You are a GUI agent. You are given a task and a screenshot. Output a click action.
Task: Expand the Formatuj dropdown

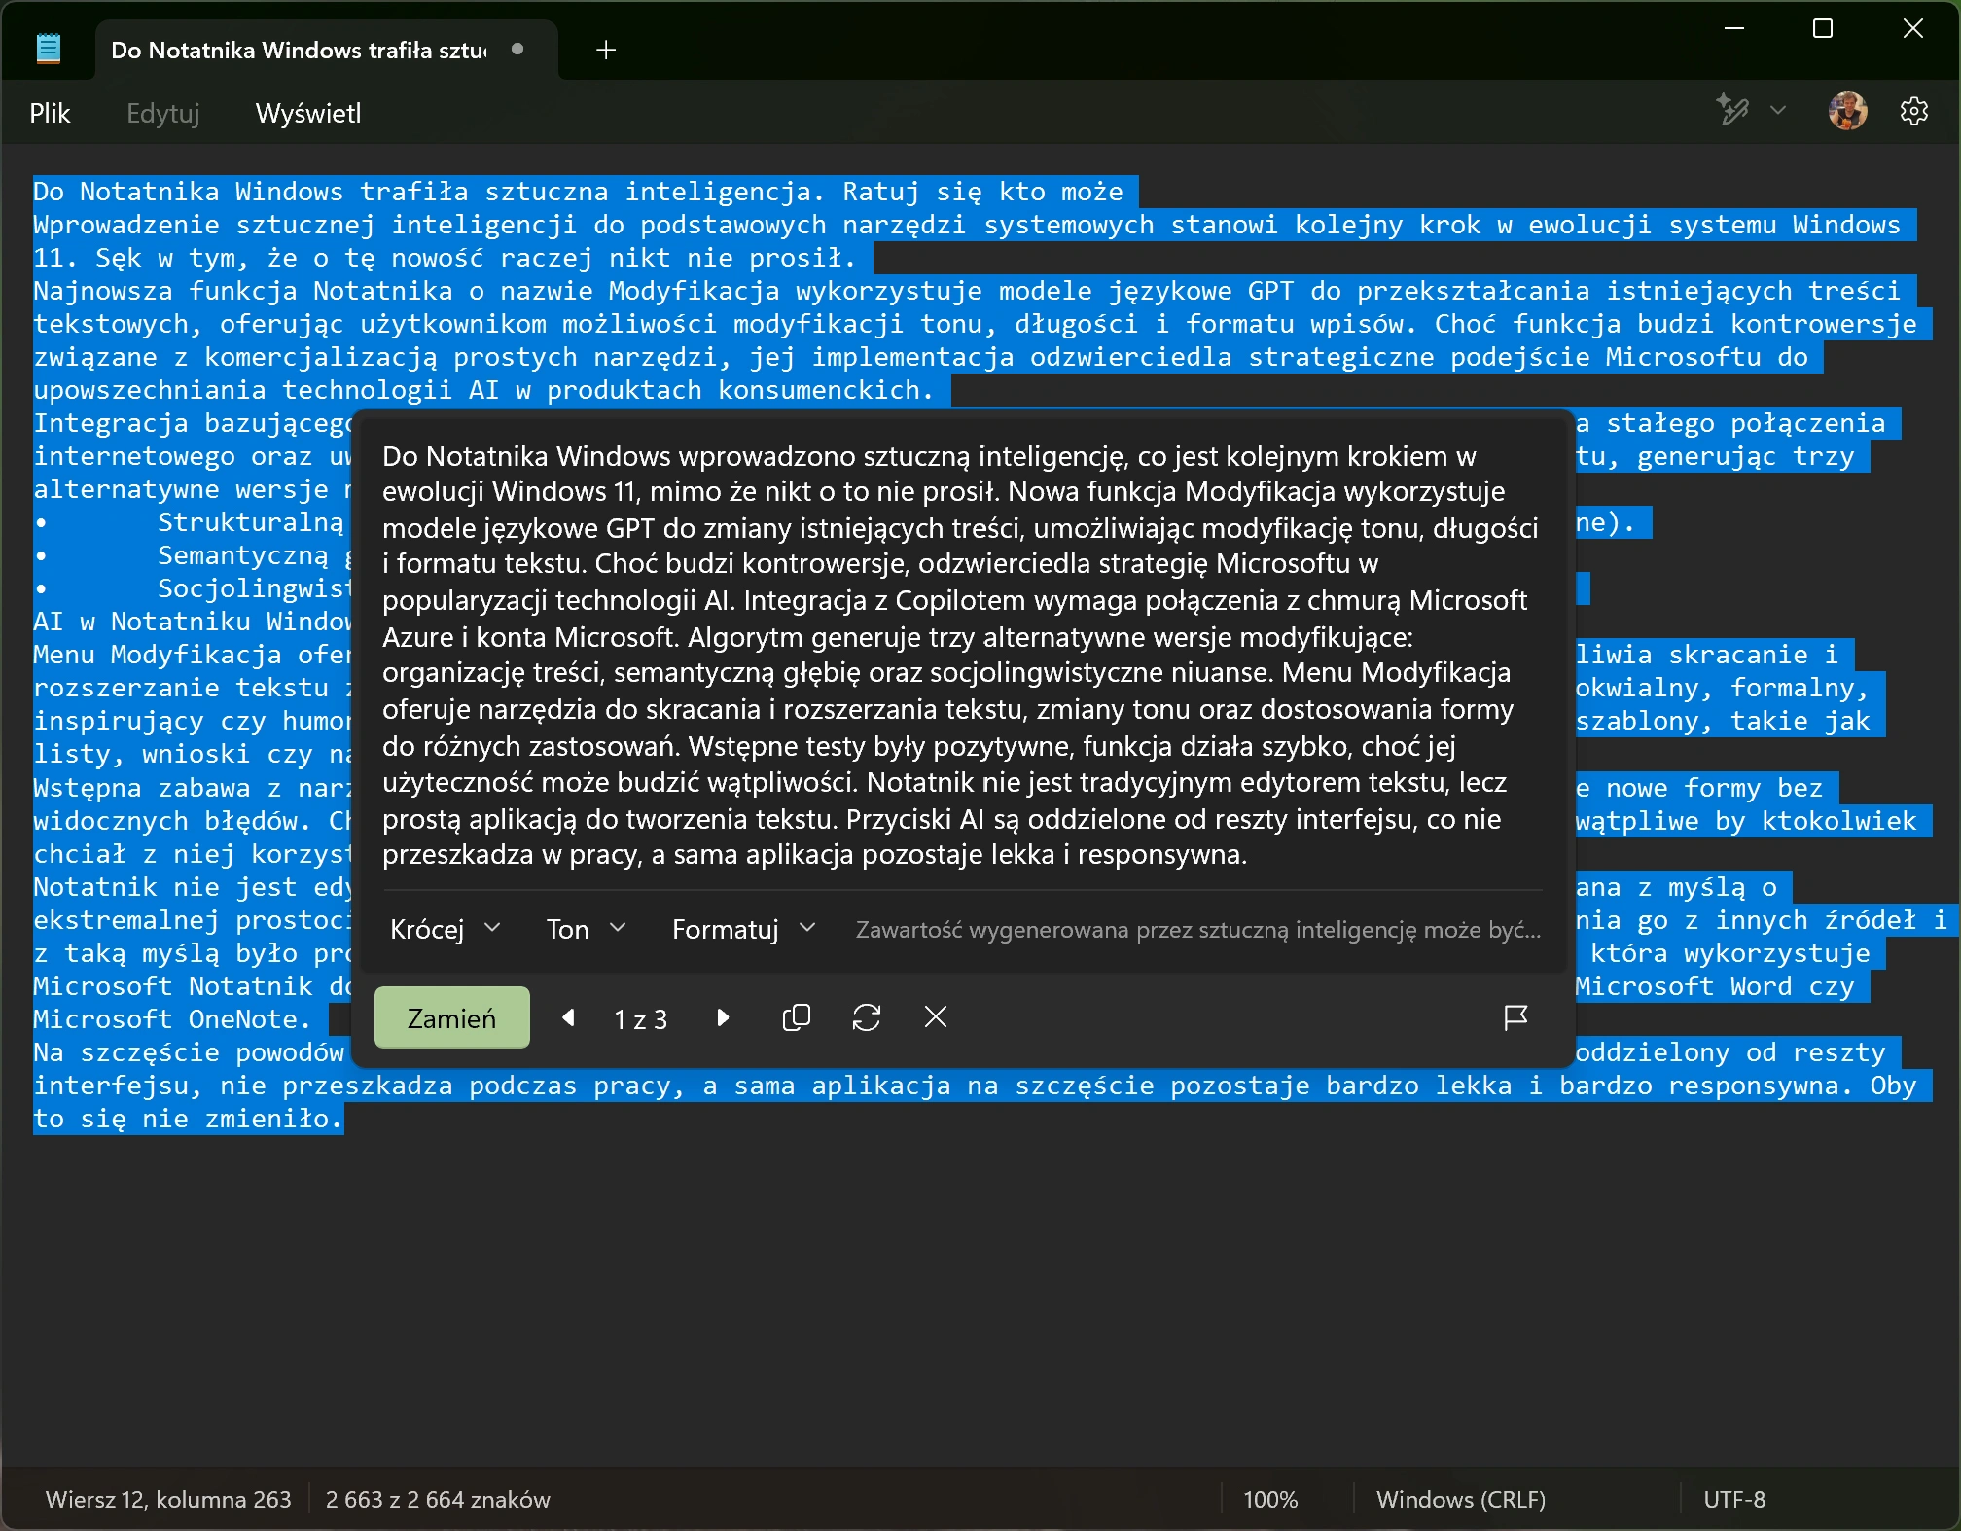point(744,929)
